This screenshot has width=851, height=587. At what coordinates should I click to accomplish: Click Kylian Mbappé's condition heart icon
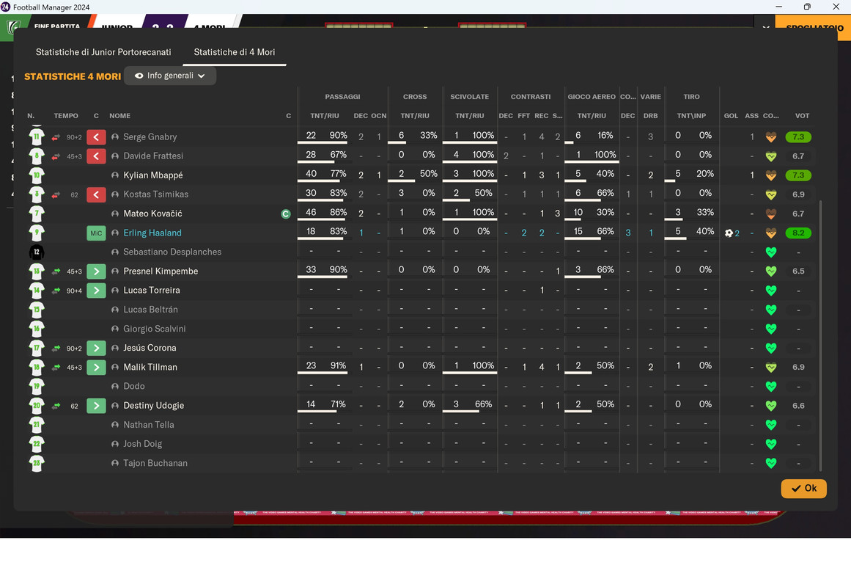coord(770,175)
